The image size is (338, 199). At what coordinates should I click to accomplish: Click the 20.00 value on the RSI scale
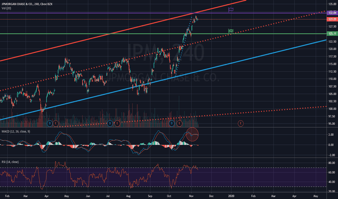pyautogui.click(x=332, y=191)
